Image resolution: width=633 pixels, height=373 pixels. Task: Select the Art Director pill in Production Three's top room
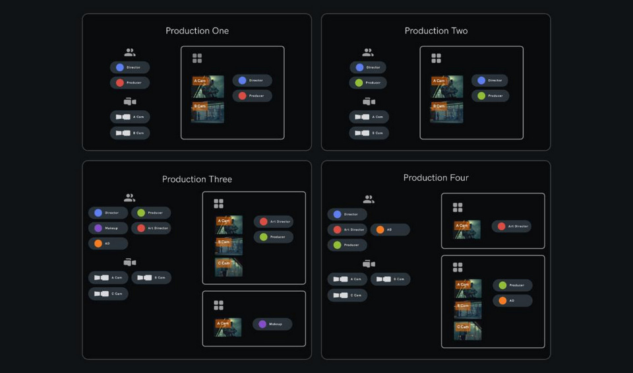pyautogui.click(x=274, y=222)
